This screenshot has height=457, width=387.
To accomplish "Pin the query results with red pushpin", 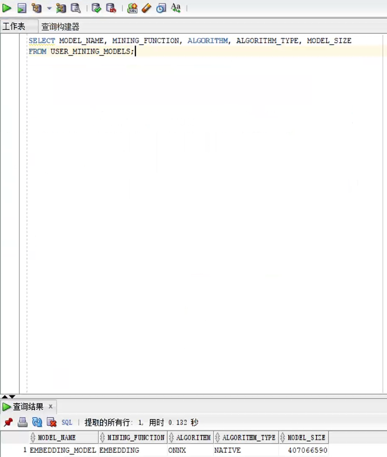I will [9, 422].
